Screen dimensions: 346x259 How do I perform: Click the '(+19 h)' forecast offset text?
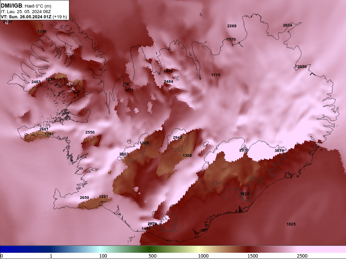60,17
